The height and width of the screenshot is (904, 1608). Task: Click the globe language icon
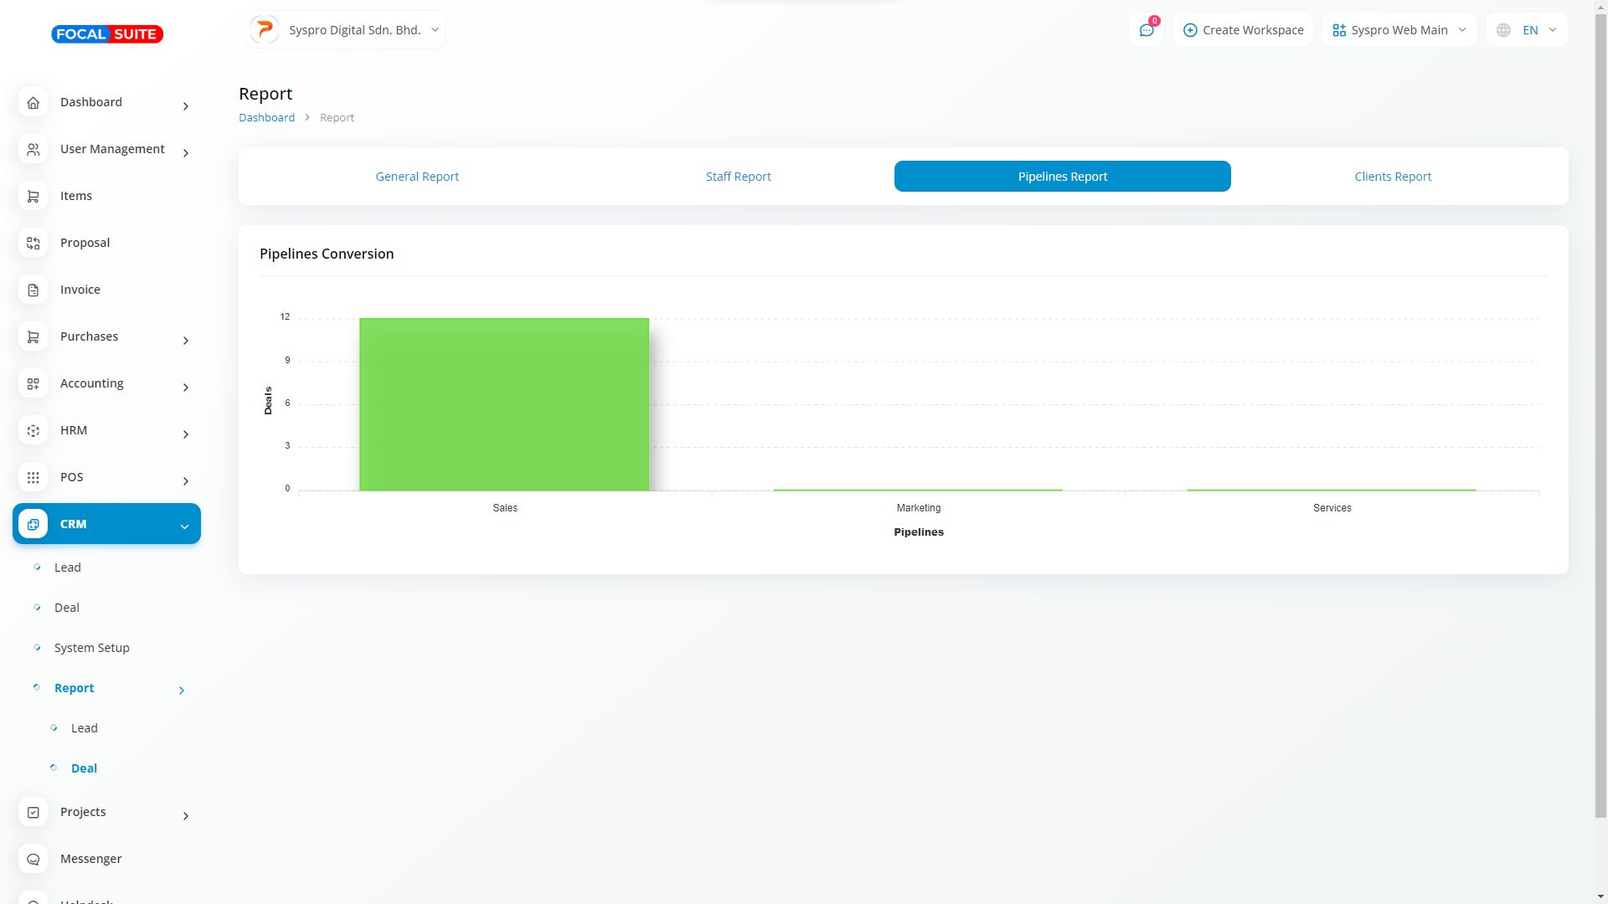point(1503,30)
